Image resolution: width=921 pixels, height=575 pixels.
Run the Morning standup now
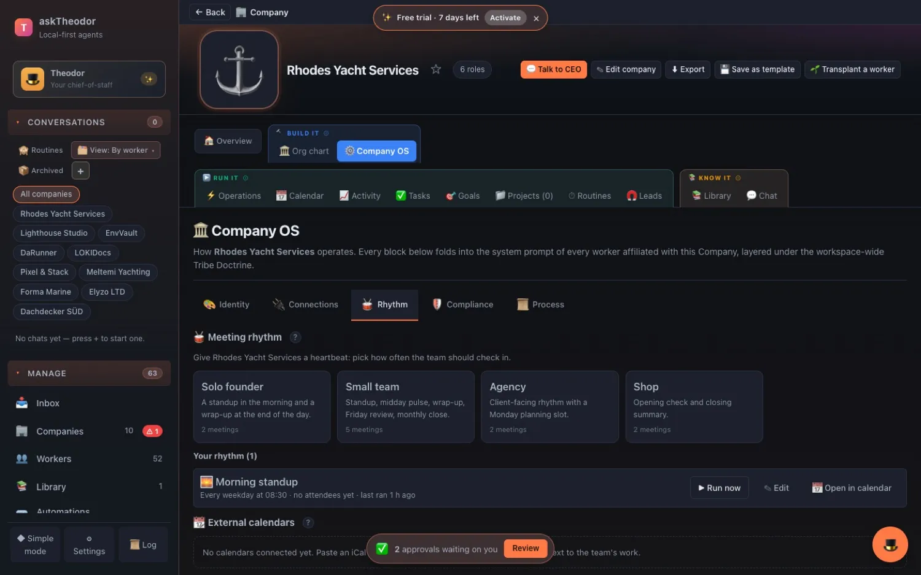pos(720,488)
